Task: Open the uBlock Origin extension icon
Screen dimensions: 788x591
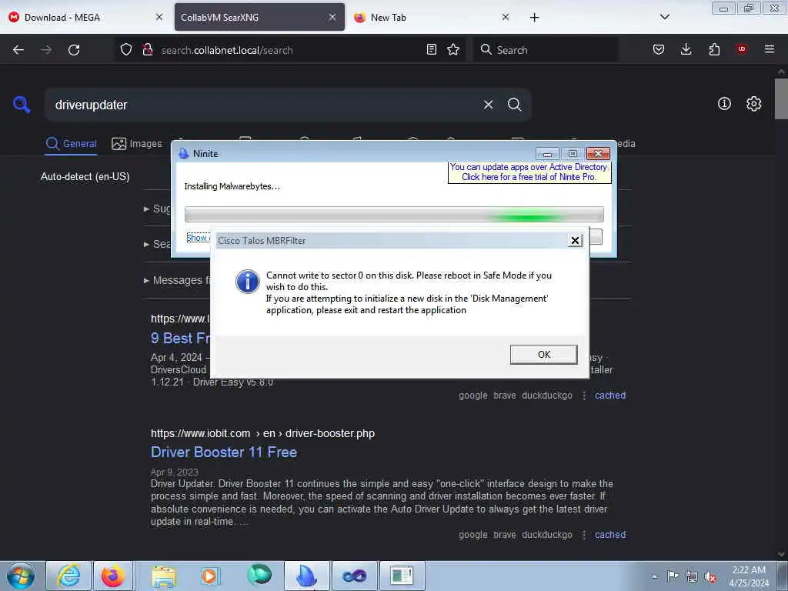Action: [741, 48]
